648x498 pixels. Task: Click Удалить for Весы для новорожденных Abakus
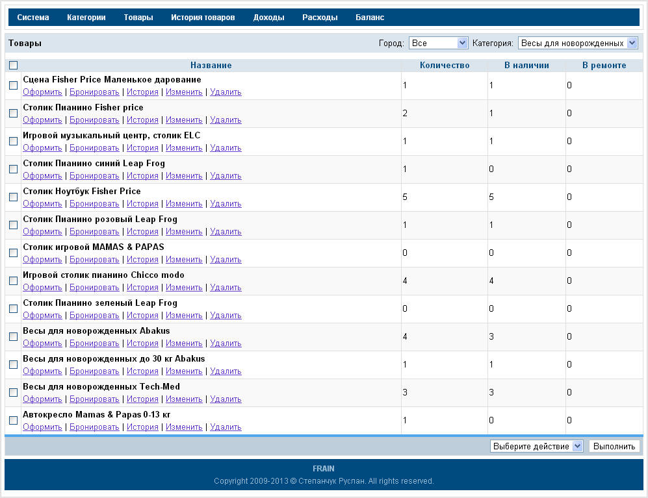[226, 343]
